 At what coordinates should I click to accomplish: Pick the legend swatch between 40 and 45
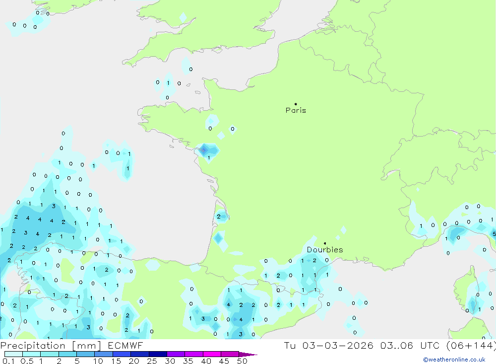(x=212, y=354)
